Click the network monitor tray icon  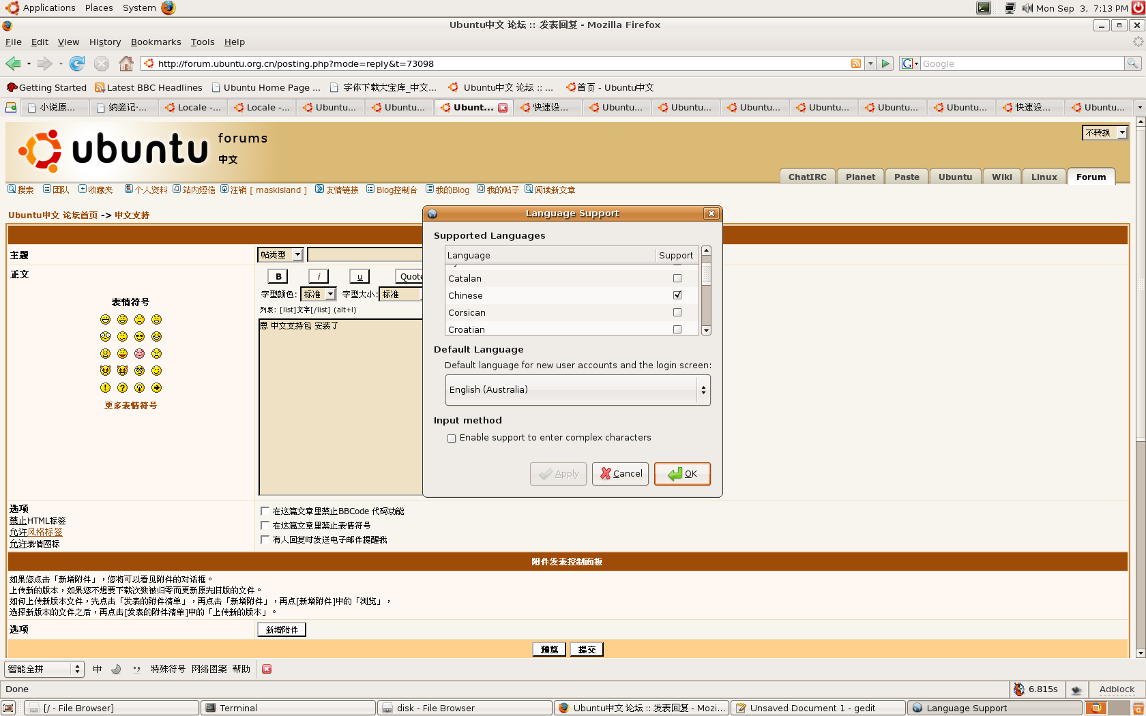click(1010, 8)
